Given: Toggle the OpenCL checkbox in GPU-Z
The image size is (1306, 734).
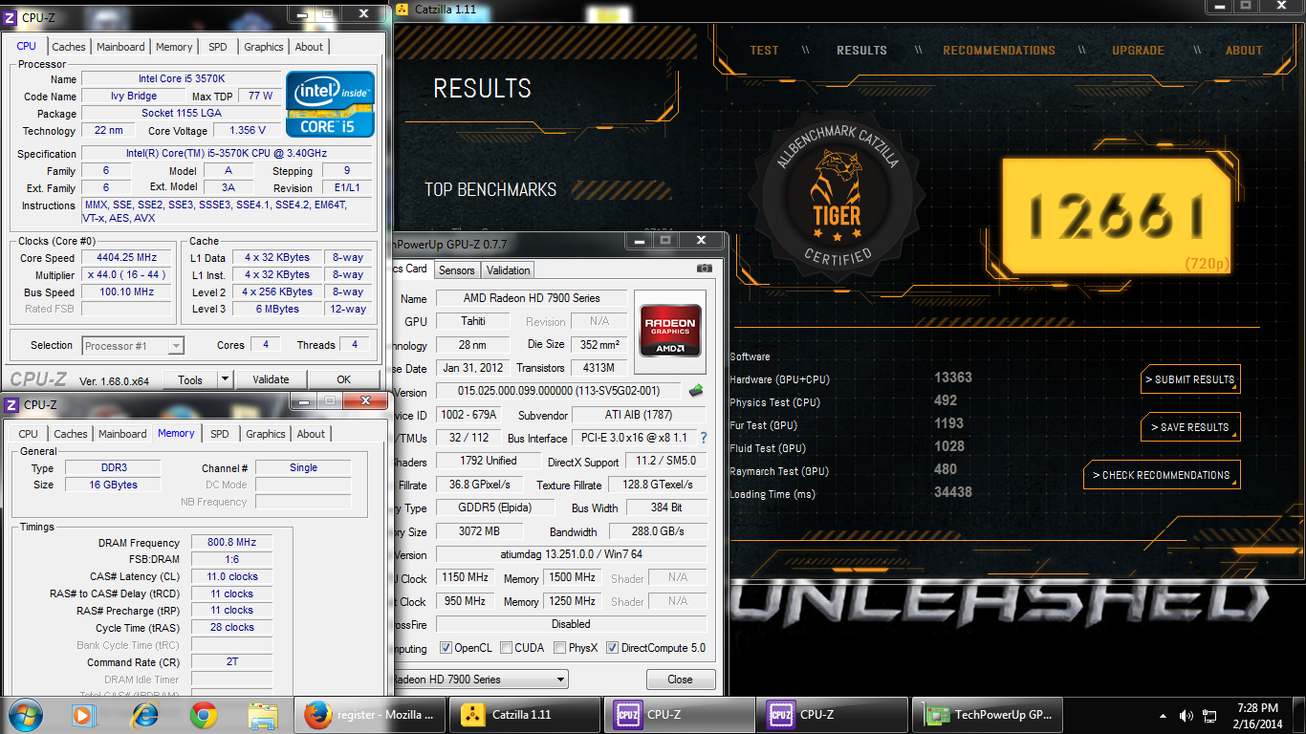Looking at the screenshot, I should click(x=446, y=648).
